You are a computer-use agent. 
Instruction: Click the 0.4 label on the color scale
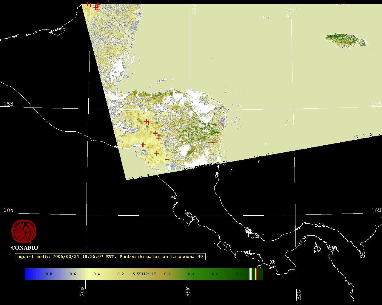tap(191, 274)
